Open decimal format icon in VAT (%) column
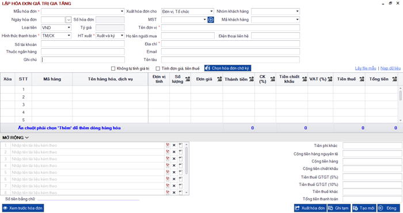 click(330, 79)
